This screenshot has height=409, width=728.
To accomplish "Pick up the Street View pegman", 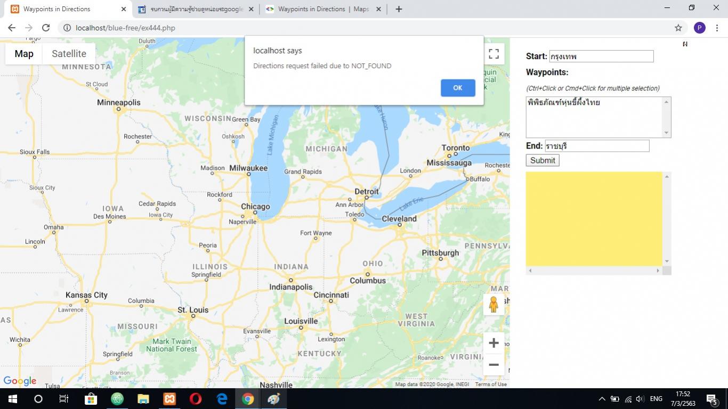I will point(494,305).
